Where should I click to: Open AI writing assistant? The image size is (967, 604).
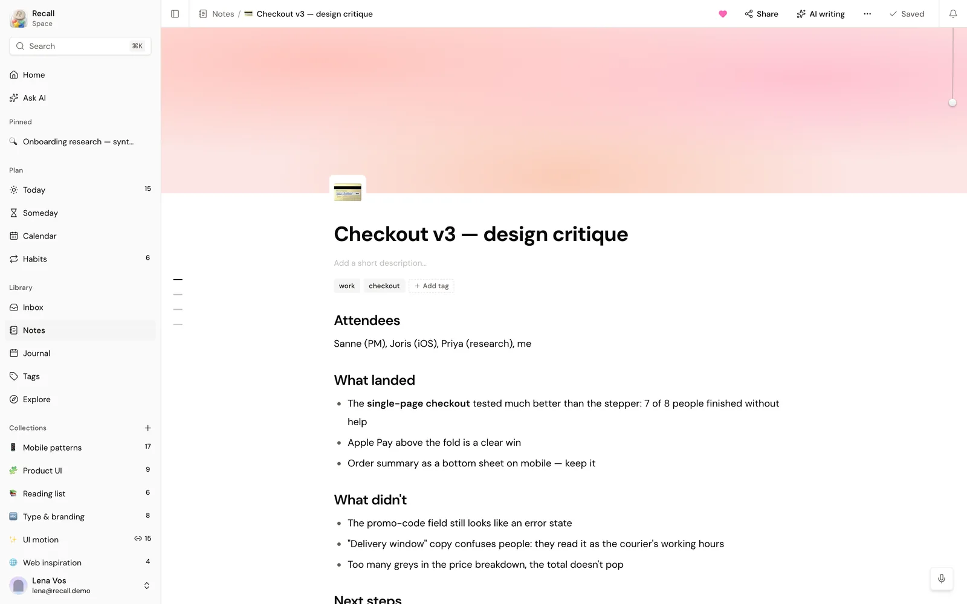(820, 14)
